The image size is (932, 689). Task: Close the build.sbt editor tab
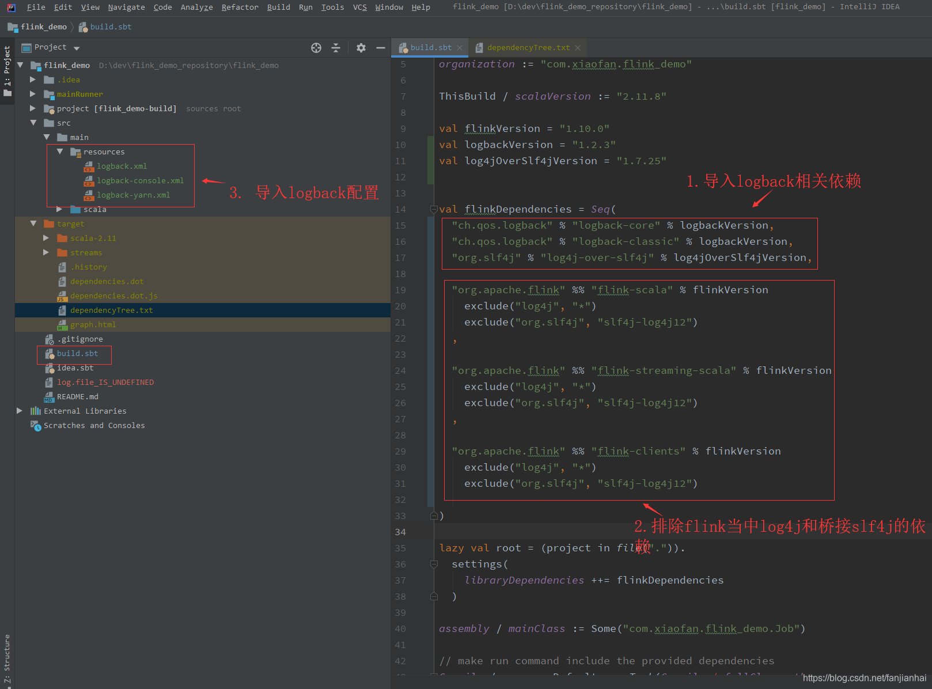[460, 48]
